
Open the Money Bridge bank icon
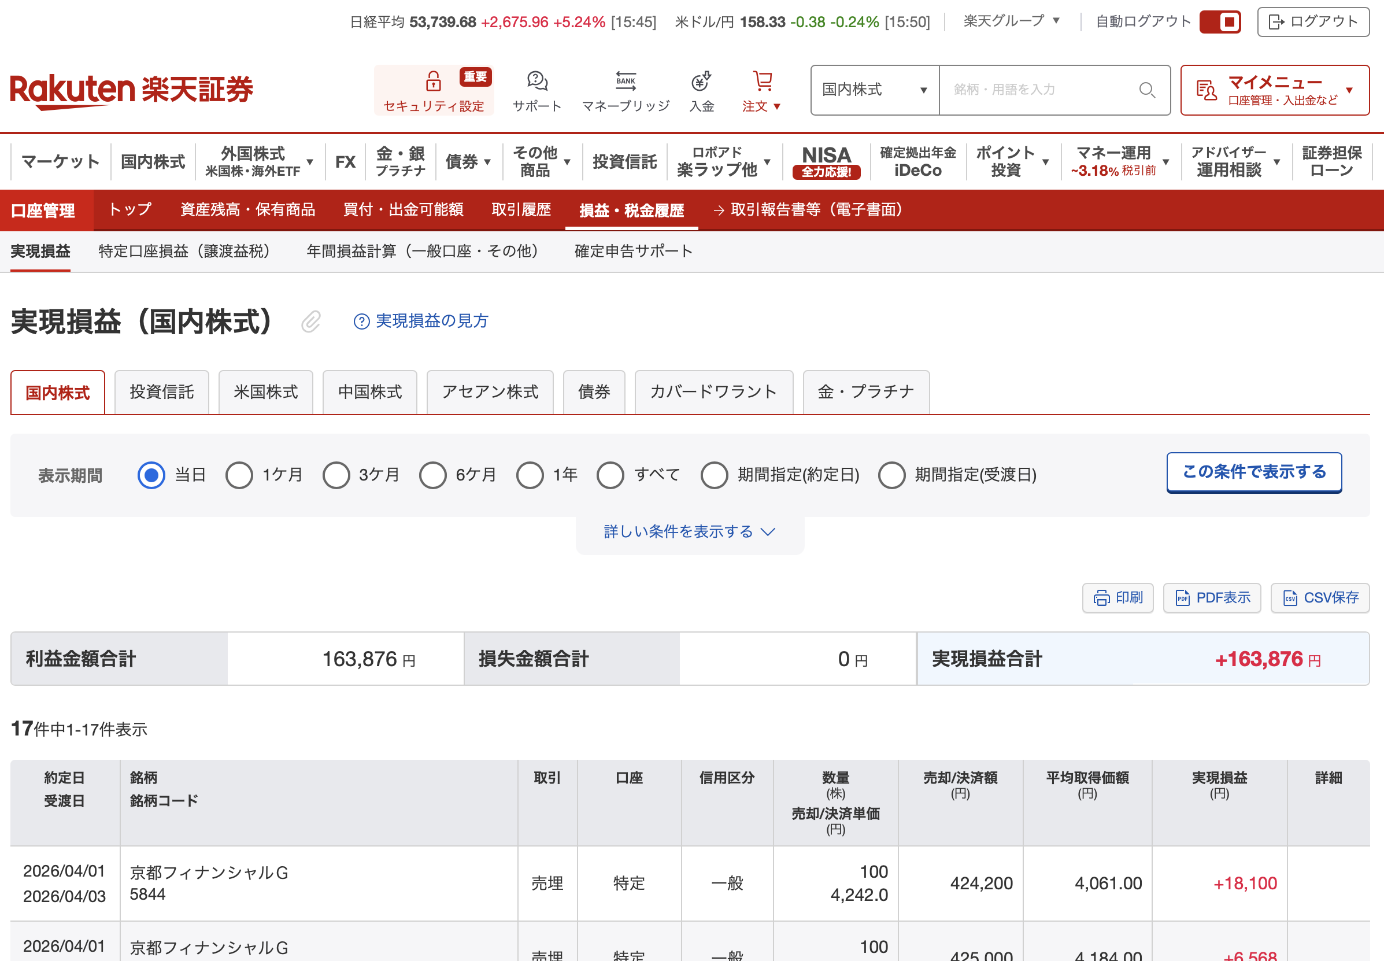[x=625, y=81]
